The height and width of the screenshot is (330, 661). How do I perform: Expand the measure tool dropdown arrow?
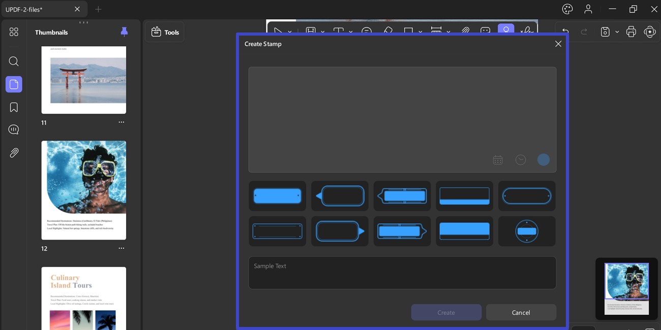point(448,31)
